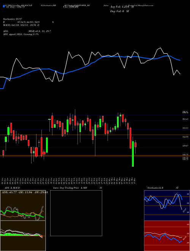190x251 pixels.
Task: Click the 568.43 price axis label
Action: 185,119
